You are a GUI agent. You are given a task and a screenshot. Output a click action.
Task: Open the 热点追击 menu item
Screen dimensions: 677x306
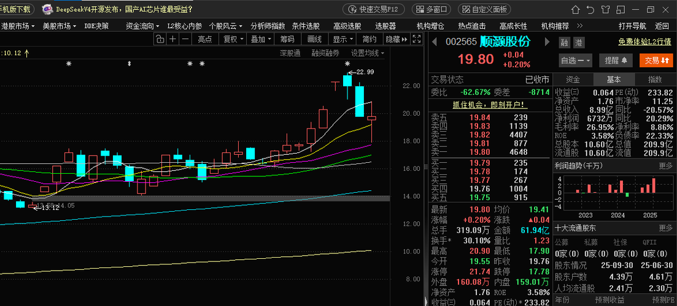472,26
